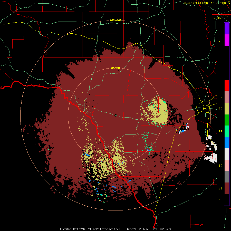
Task: Click the GC legend label
Action: coord(220,177)
